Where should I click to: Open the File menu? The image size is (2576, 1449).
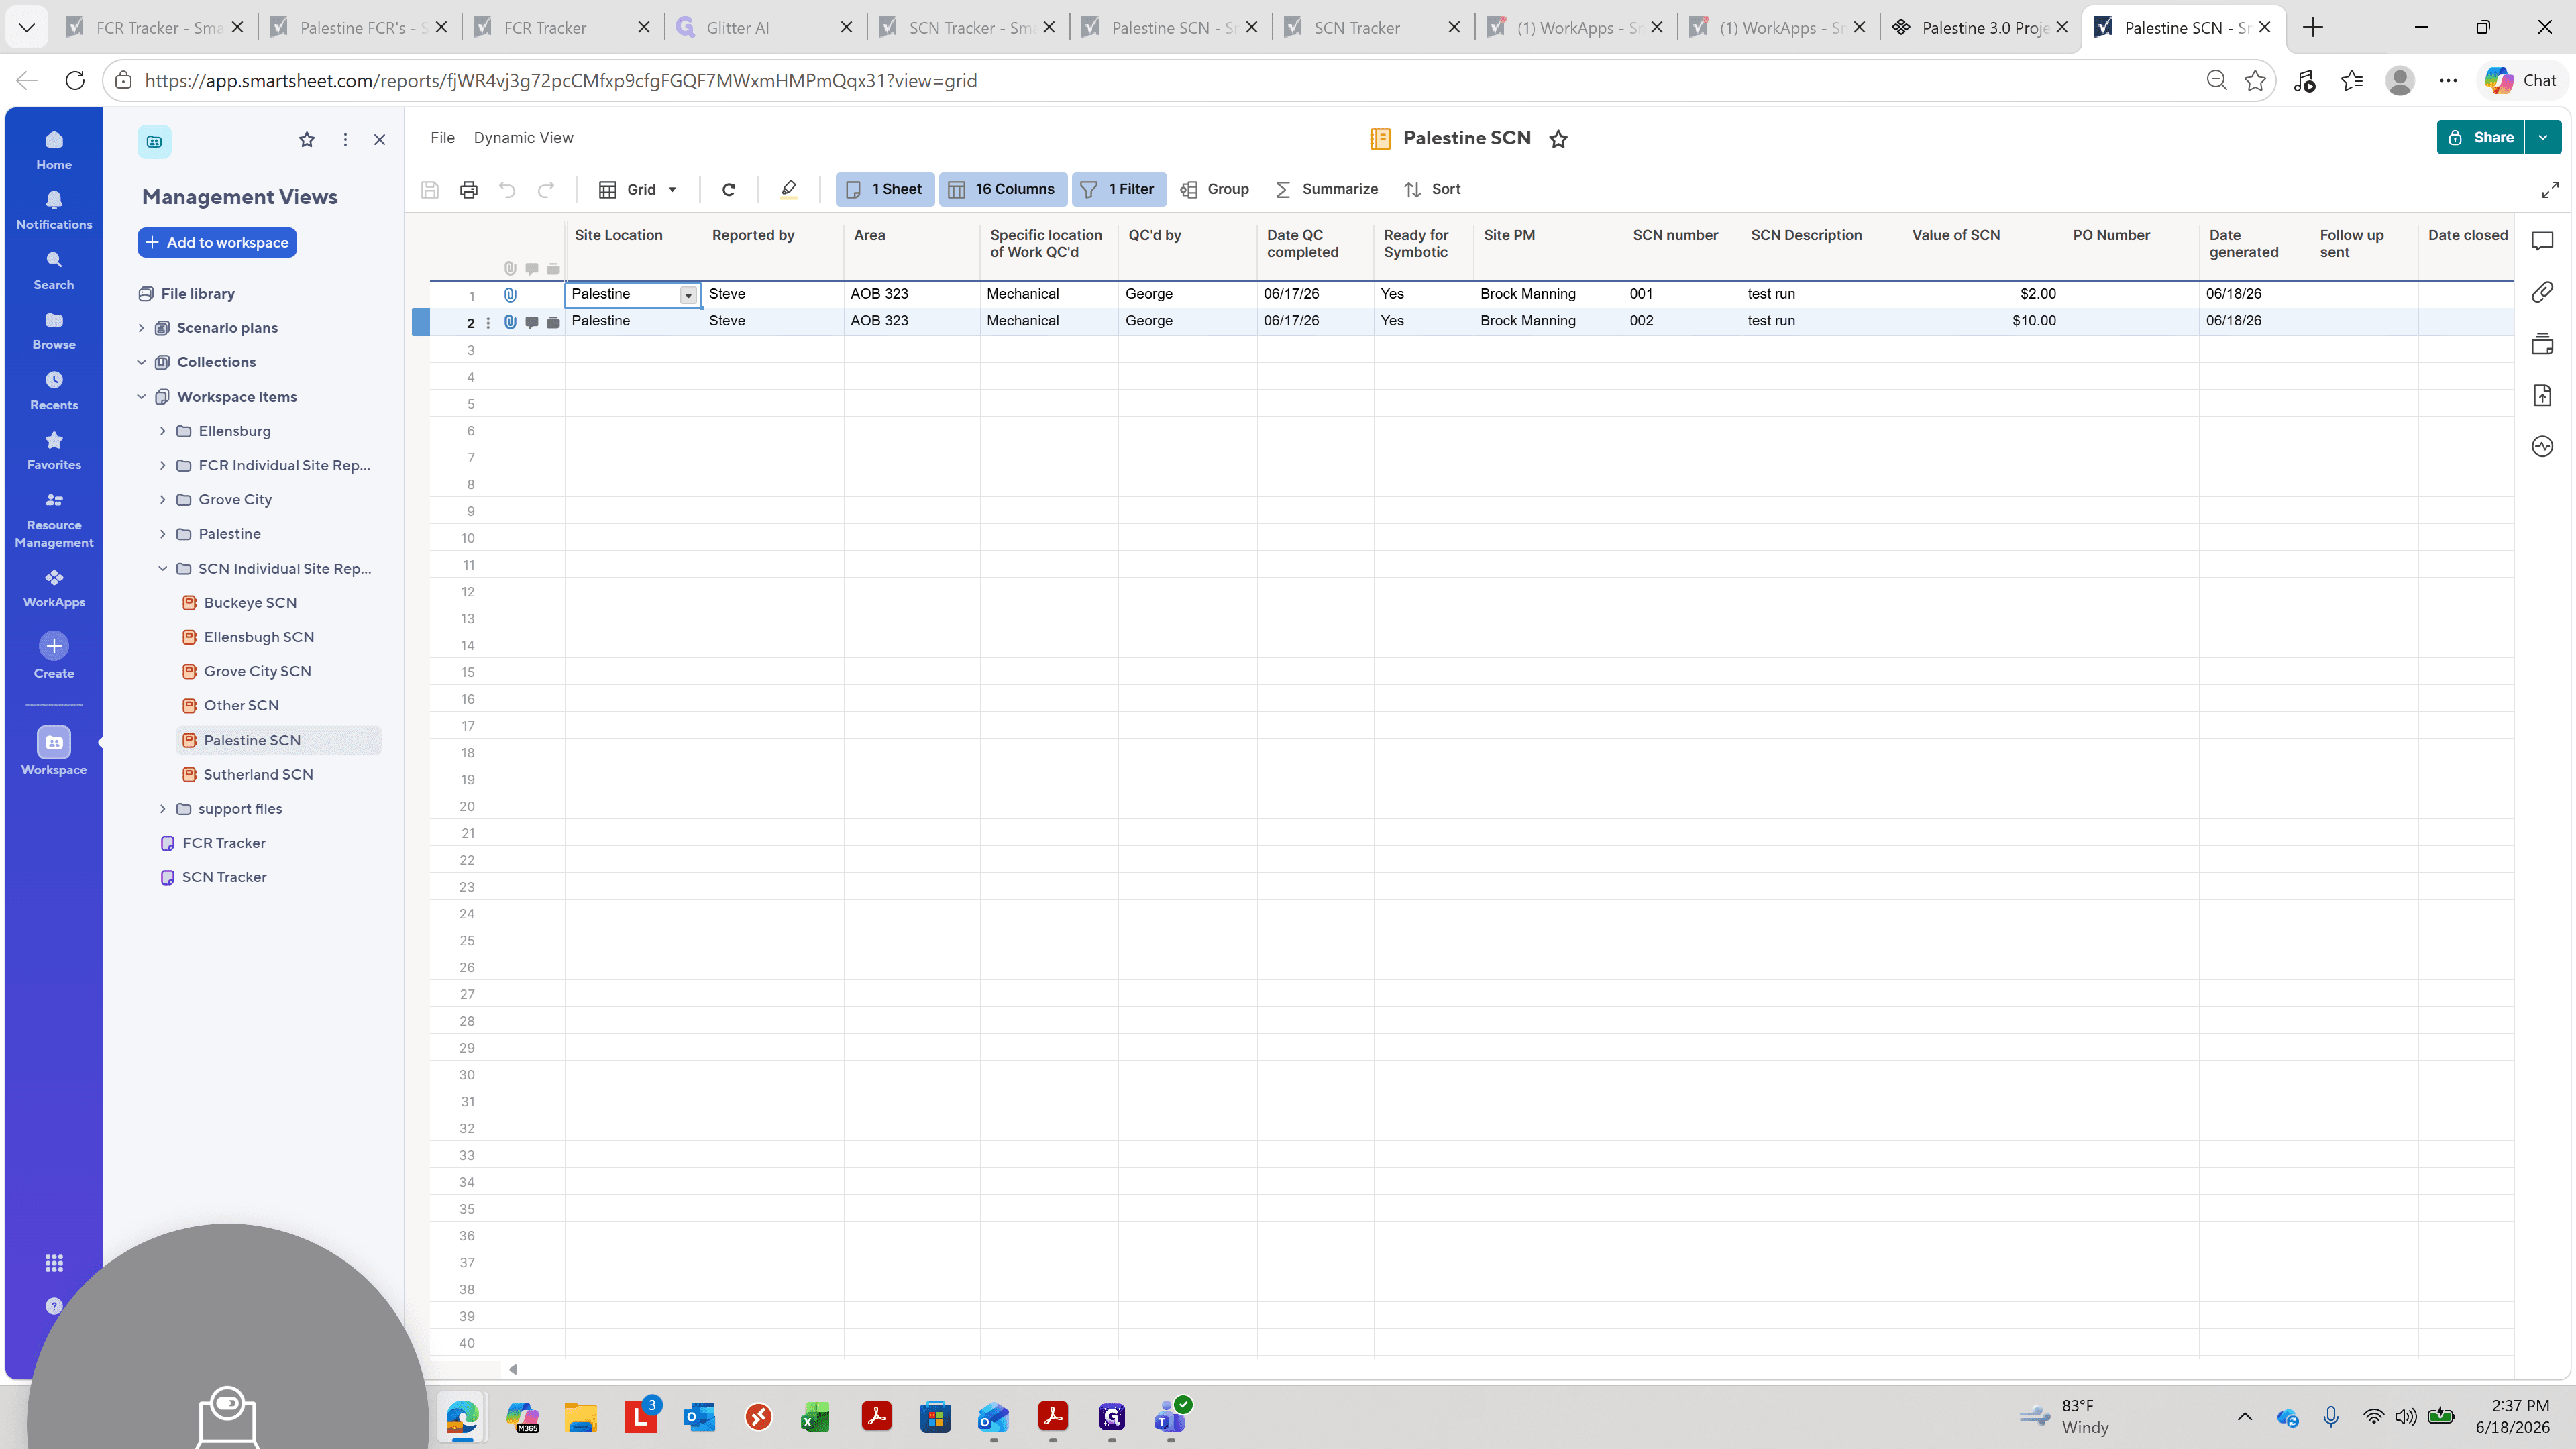click(442, 138)
